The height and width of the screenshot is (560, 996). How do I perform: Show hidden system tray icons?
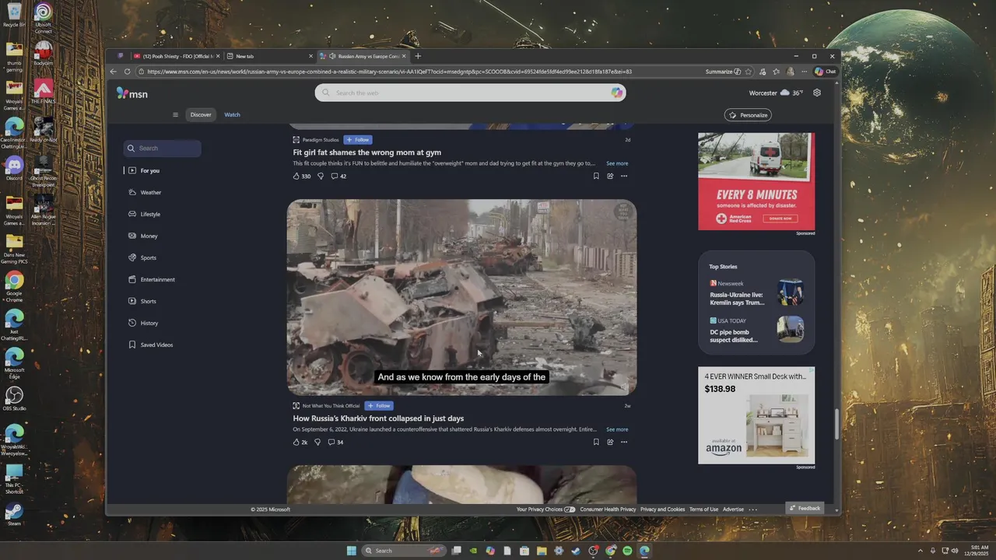click(921, 551)
